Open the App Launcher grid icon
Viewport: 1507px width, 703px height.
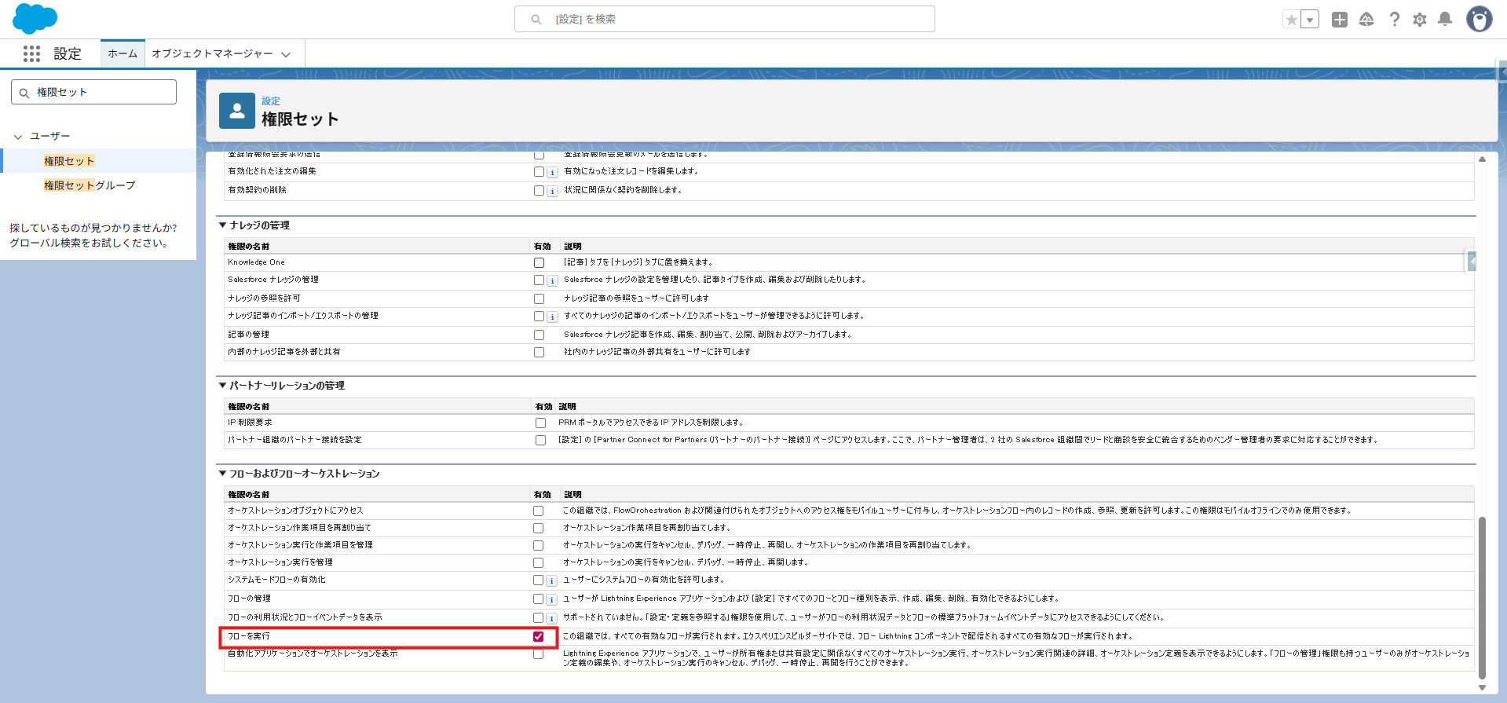pos(31,53)
